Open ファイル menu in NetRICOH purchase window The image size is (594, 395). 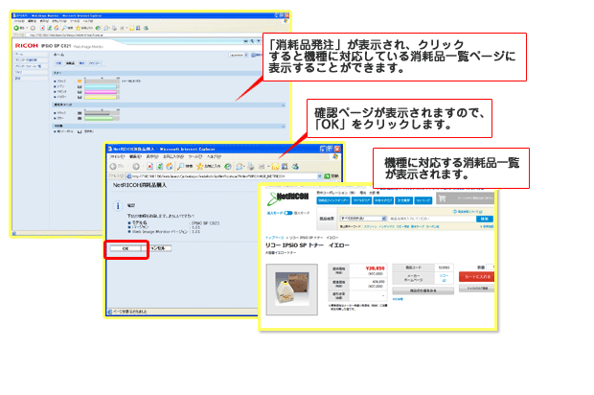117,156
